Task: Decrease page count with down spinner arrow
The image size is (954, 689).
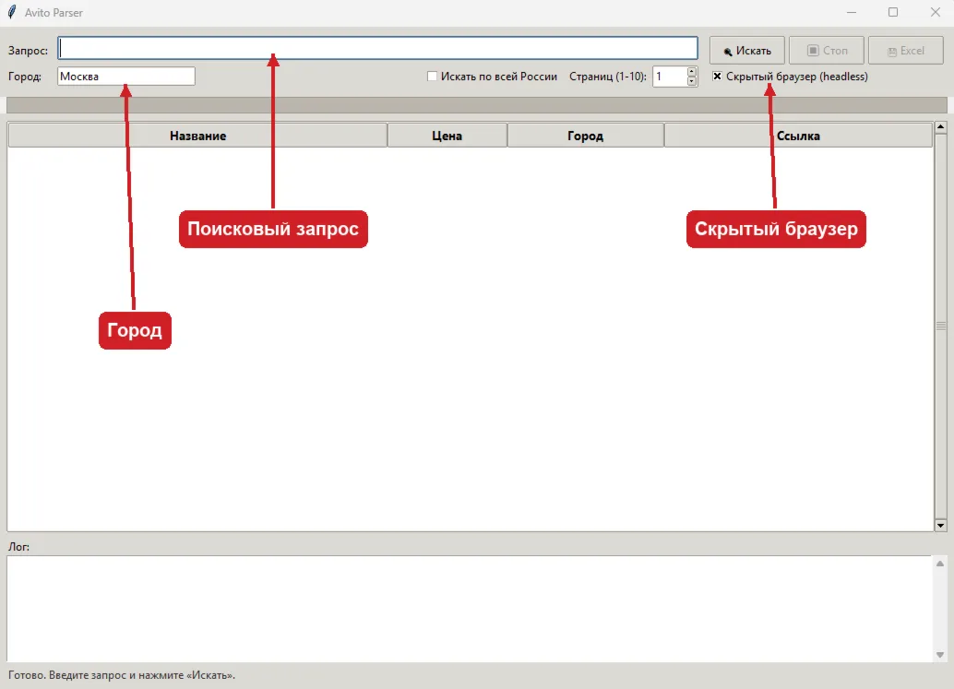Action: tap(692, 81)
